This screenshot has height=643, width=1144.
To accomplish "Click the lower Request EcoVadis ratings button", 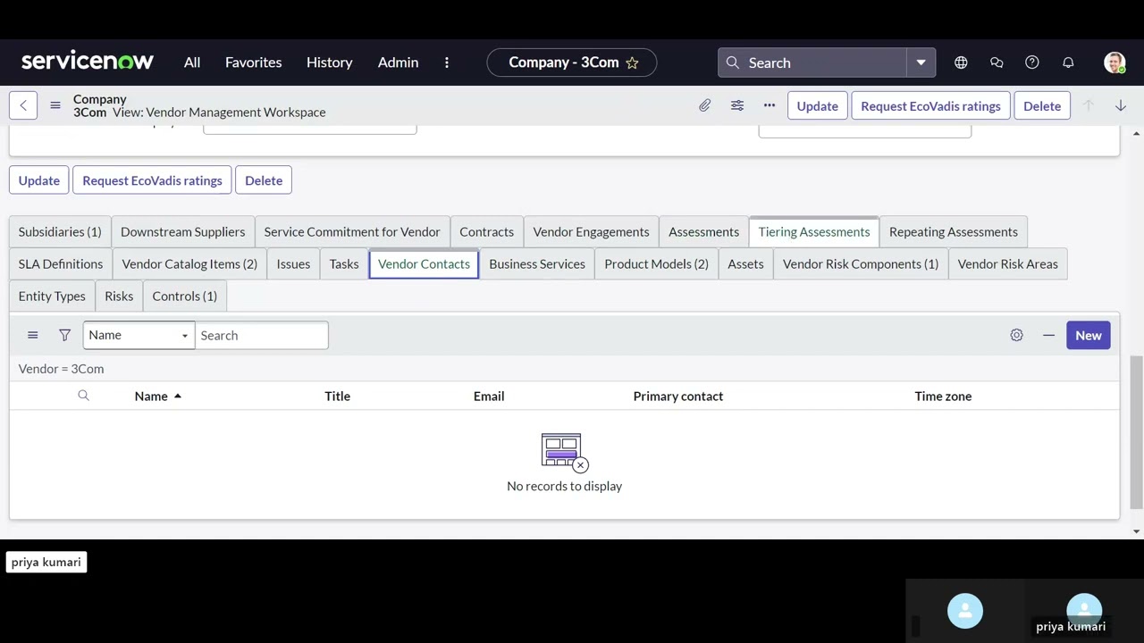I will click(x=152, y=180).
